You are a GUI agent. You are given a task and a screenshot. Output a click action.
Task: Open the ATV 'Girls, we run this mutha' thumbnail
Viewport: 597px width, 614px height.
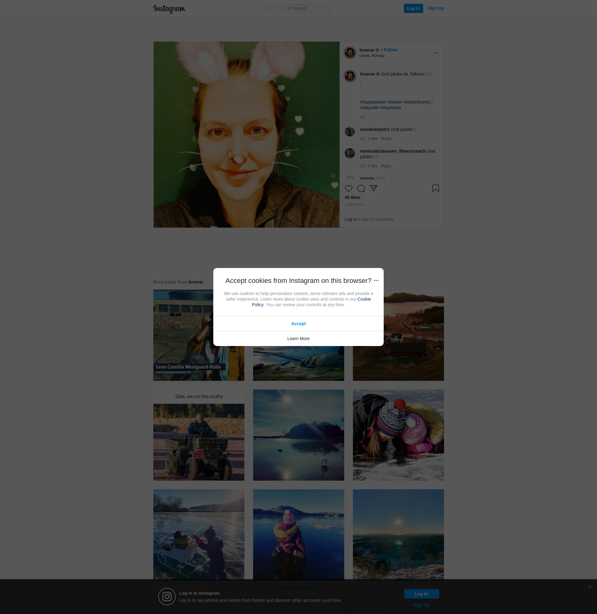198,435
